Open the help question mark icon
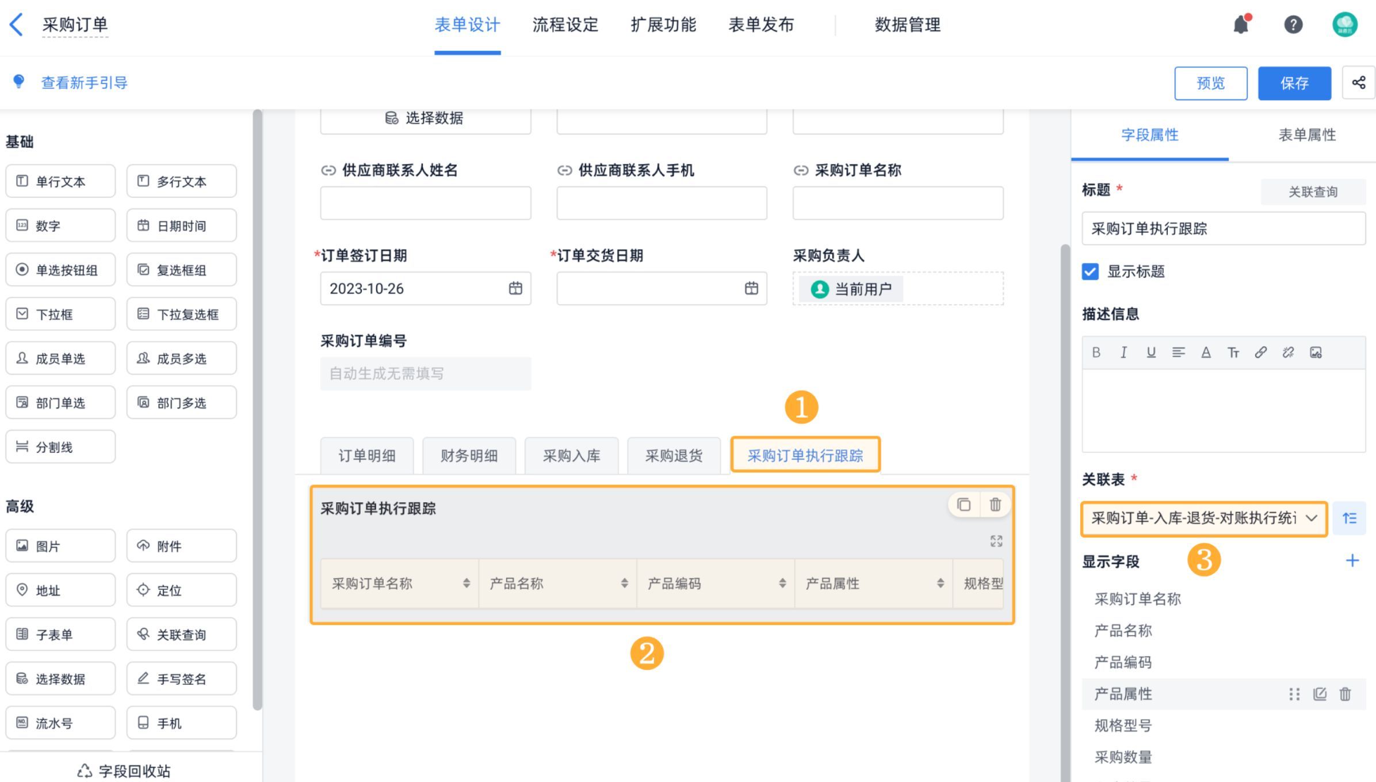This screenshot has height=782, width=1376. coord(1293,25)
